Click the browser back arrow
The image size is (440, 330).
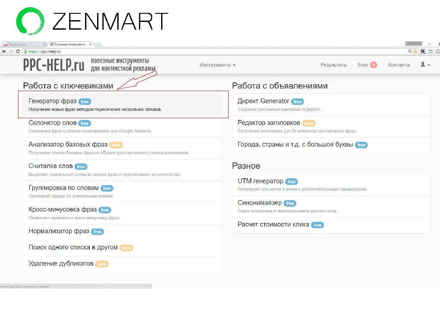coord(4,51)
